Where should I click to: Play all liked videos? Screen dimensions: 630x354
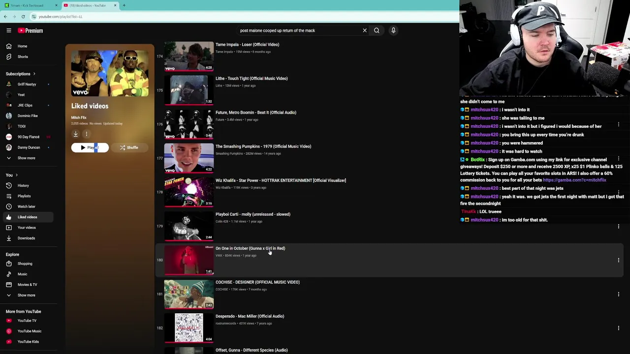[x=90, y=147]
